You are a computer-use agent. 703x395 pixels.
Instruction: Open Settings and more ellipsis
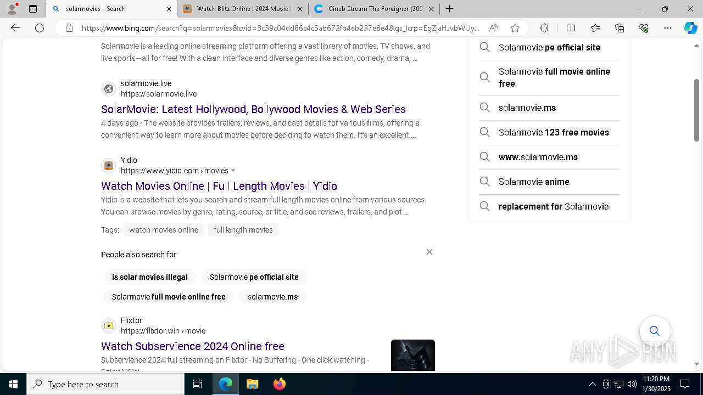pyautogui.click(x=668, y=28)
